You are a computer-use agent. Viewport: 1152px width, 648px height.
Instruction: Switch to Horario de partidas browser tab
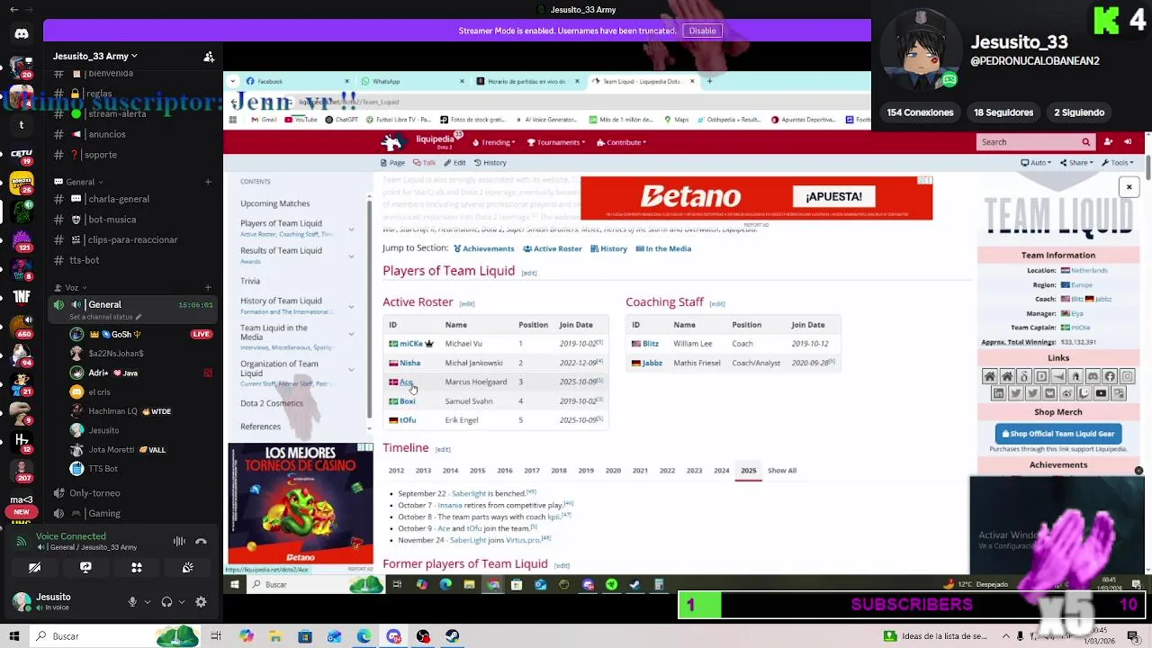pos(527,81)
